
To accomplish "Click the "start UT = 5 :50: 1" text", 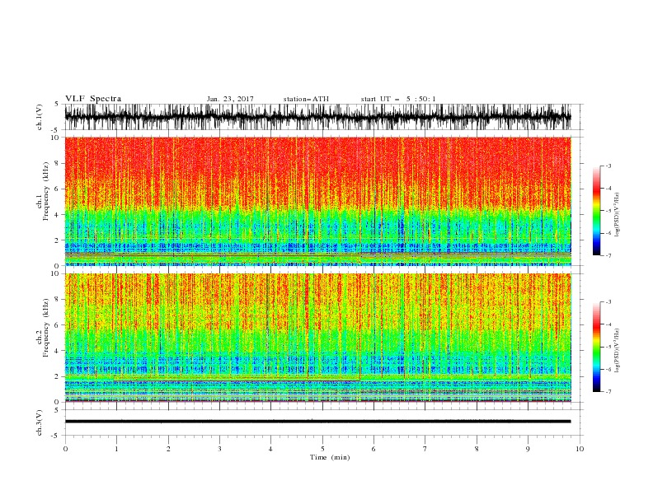I will pyautogui.click(x=398, y=99).
